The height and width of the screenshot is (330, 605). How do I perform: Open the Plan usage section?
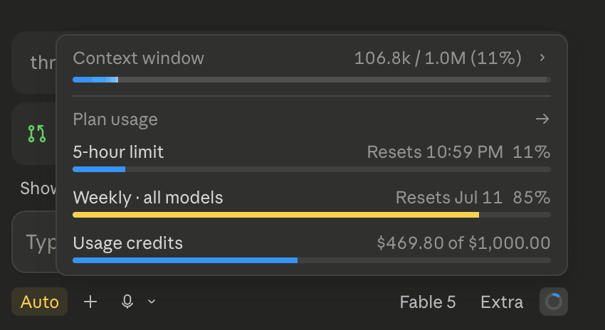click(x=115, y=119)
